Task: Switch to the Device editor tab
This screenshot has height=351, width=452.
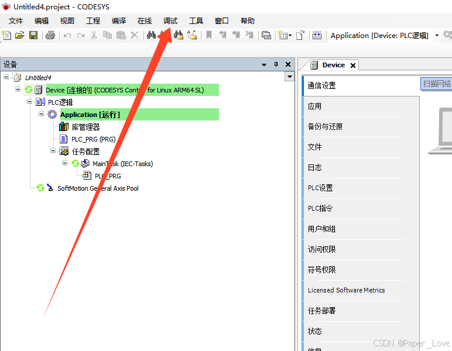Action: tap(334, 65)
